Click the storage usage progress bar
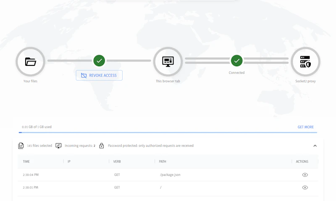Viewport: 336px width, 201px height. pos(168,133)
